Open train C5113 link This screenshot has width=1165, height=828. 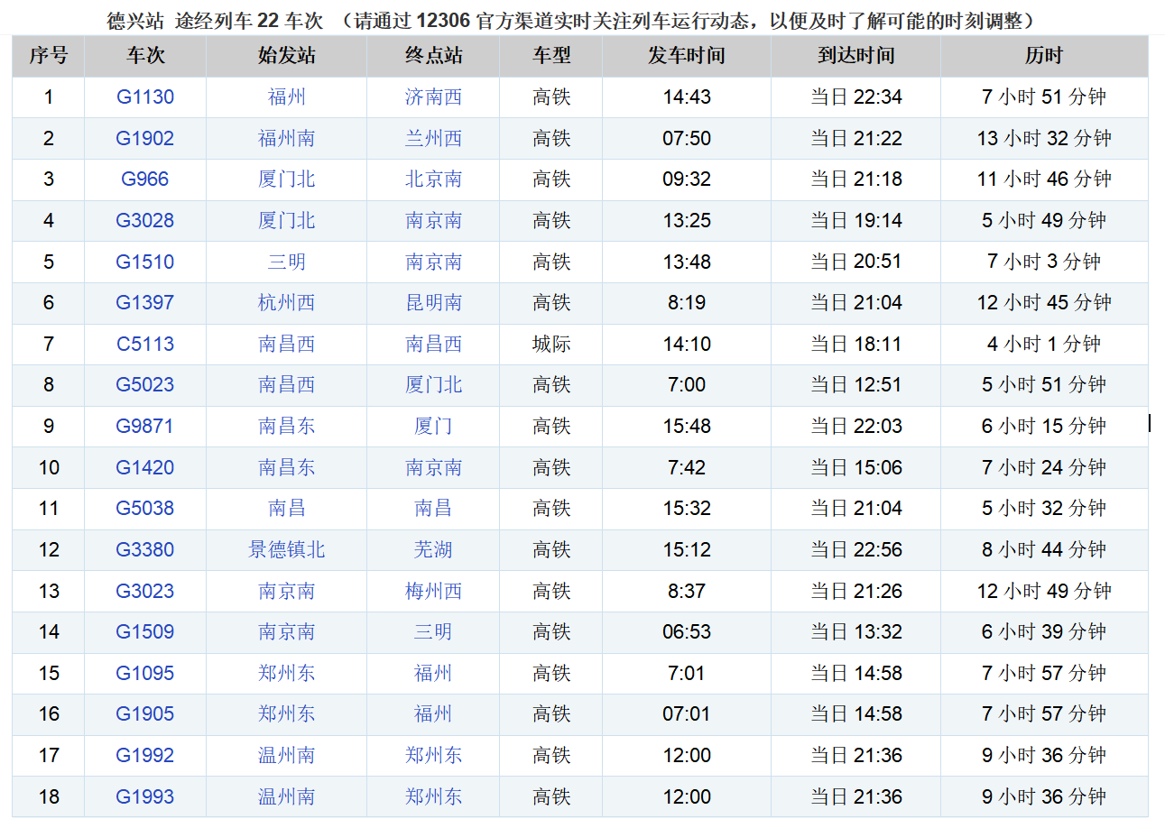[145, 344]
